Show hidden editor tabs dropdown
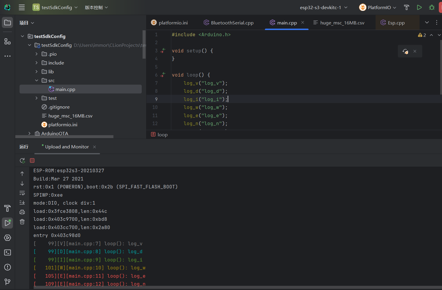The image size is (442, 290). tap(427, 22)
